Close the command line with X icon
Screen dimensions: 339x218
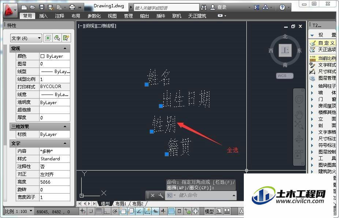153,195
